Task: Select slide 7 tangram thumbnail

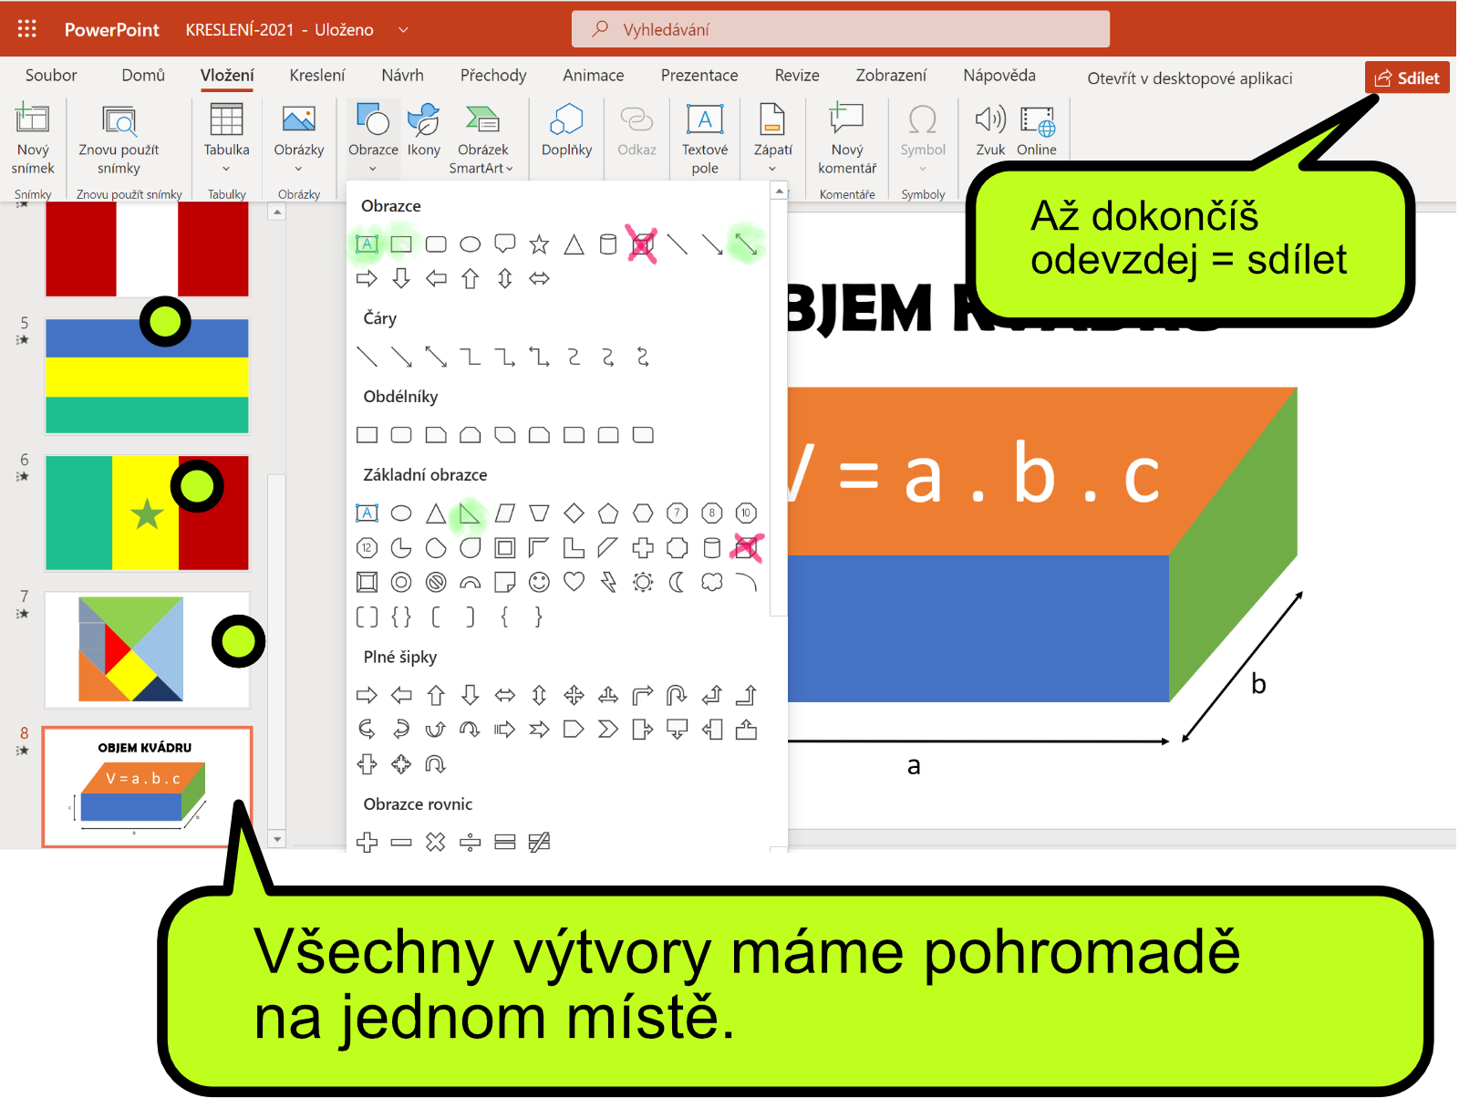Action: (x=147, y=649)
